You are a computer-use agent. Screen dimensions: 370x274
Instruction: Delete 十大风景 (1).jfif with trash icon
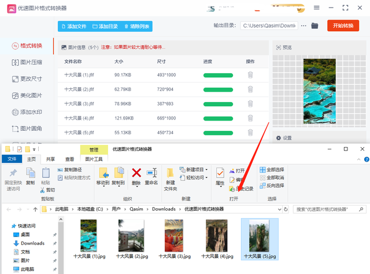coord(250,75)
